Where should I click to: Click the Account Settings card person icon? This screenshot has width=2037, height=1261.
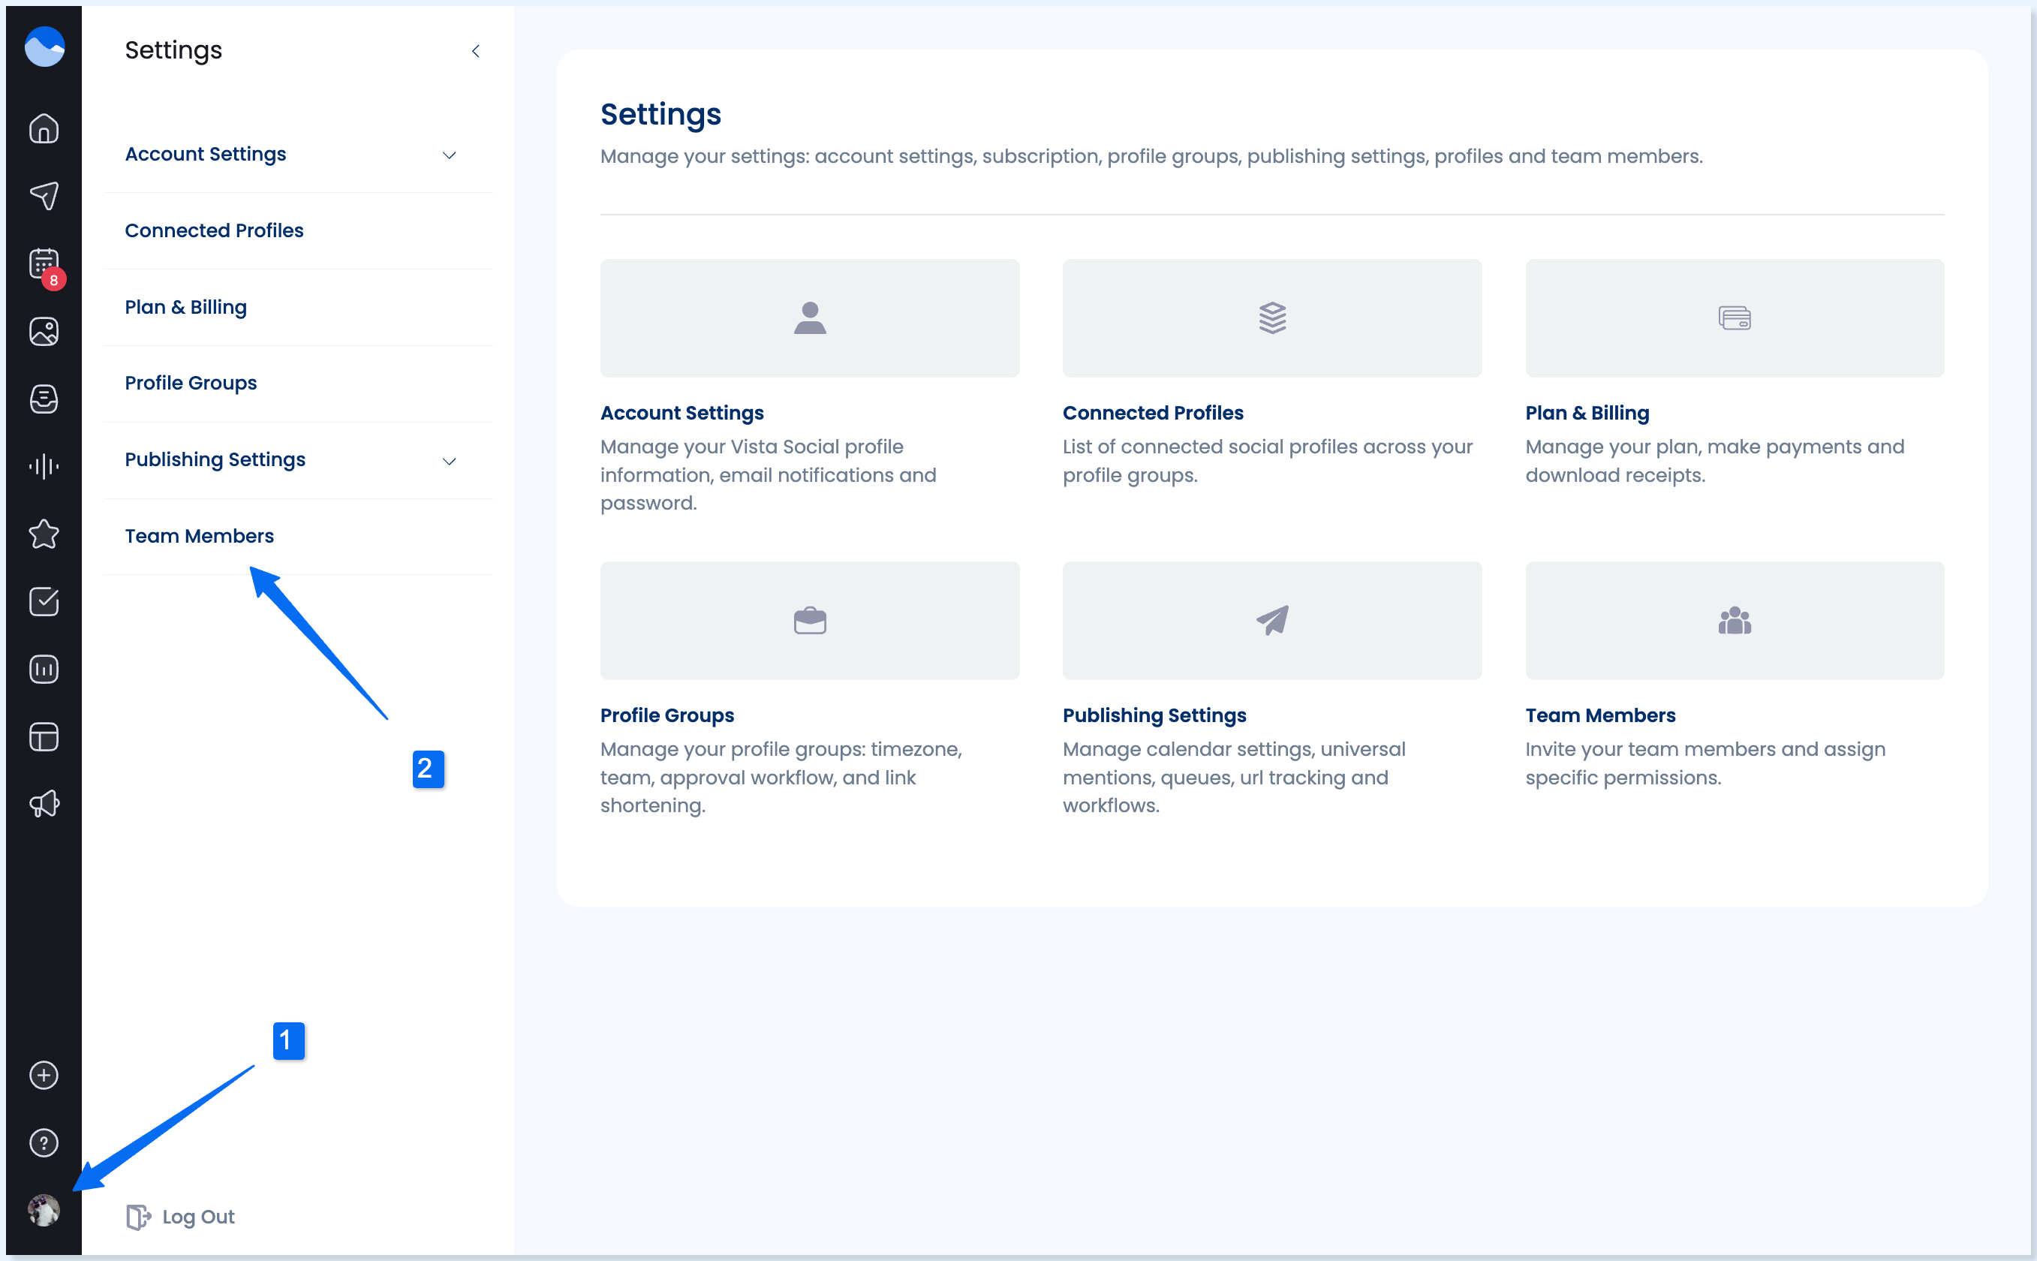coord(810,318)
